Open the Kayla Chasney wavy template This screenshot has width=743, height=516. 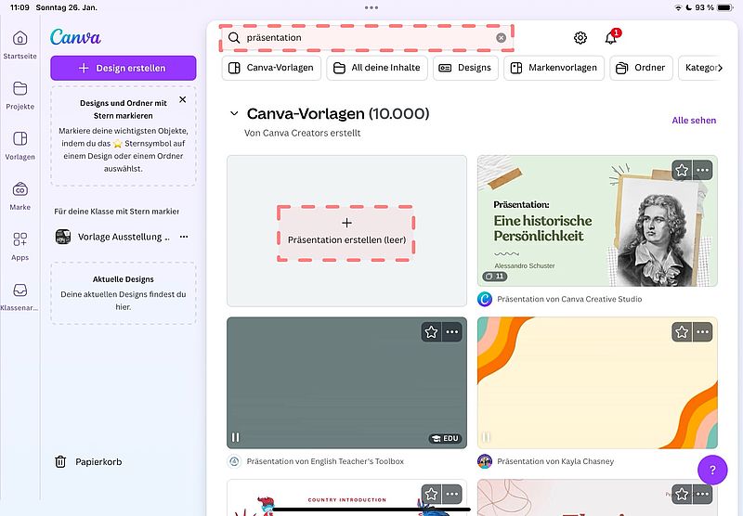click(x=597, y=382)
